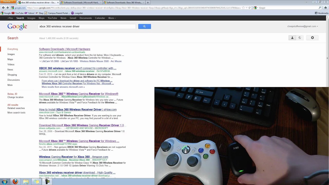The image size is (329, 185).
Task: Select the global results globe icon
Action: [299, 38]
